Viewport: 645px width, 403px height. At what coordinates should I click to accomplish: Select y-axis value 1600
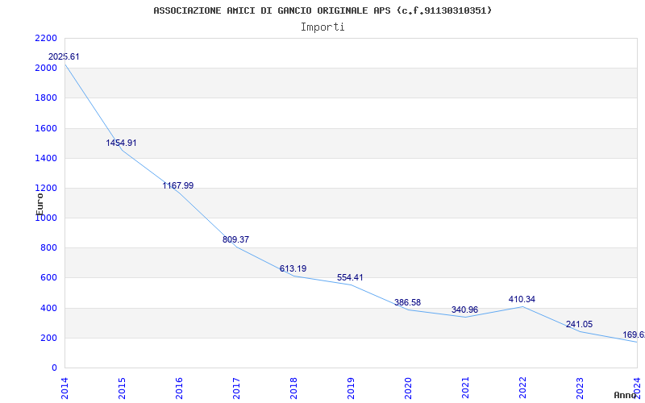coord(46,128)
